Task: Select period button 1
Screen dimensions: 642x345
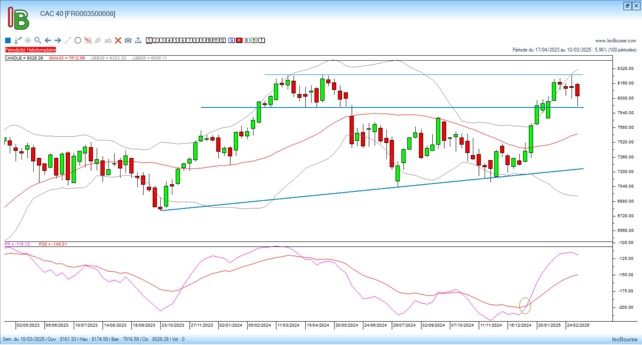Action: coord(149,40)
